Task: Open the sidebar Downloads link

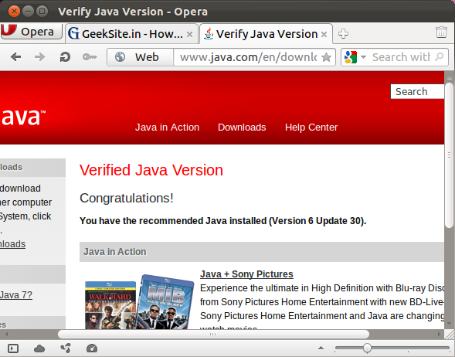Action: click(13, 244)
